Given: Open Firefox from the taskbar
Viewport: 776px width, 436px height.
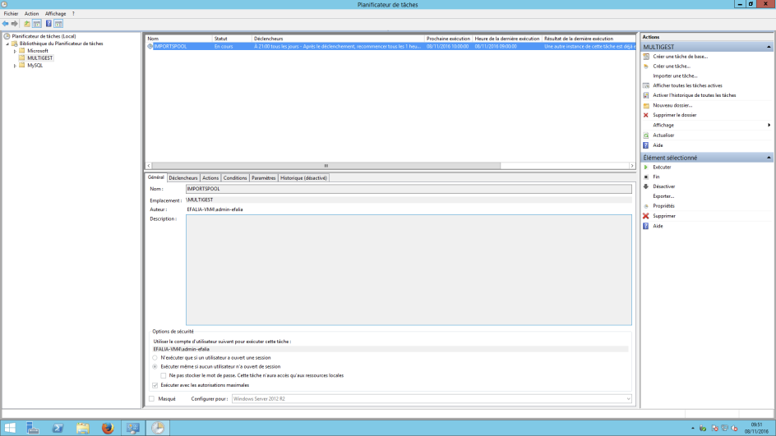Looking at the screenshot, I should [x=107, y=428].
